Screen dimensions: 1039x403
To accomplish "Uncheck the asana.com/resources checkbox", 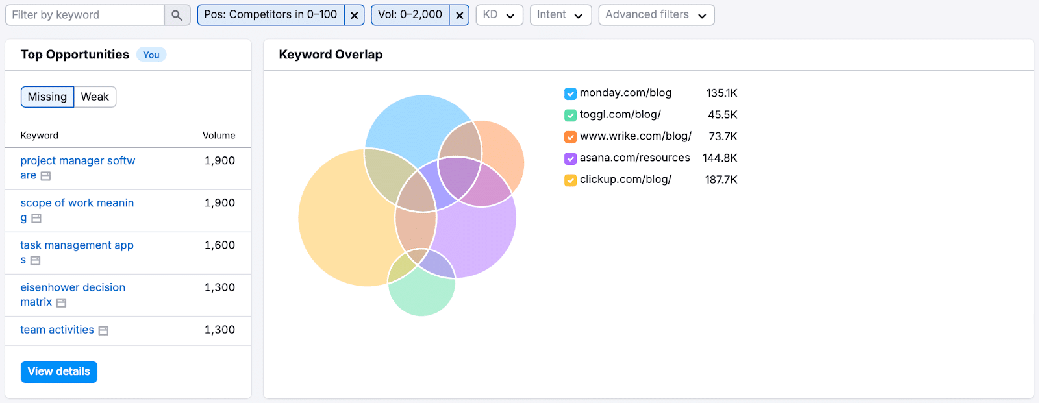I will click(x=570, y=158).
